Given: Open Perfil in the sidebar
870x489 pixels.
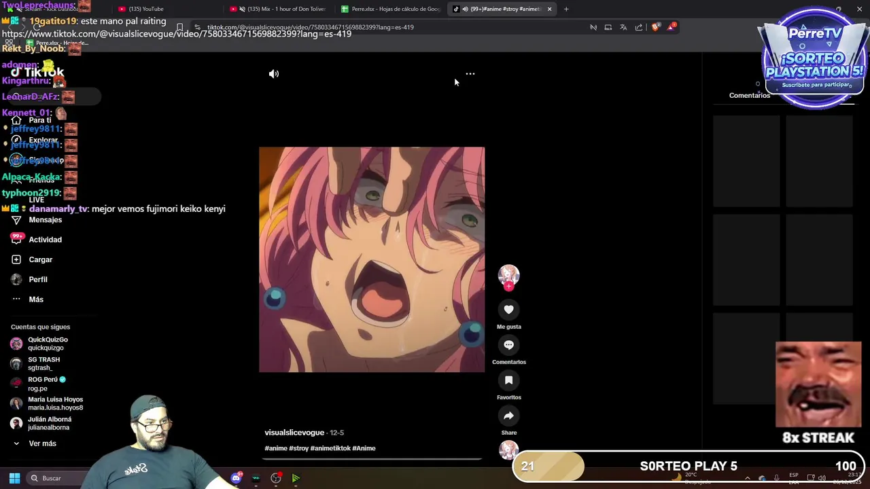Looking at the screenshot, I should pyautogui.click(x=38, y=279).
